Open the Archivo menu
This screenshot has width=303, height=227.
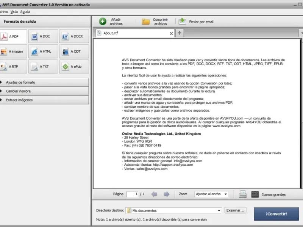pos(4,12)
